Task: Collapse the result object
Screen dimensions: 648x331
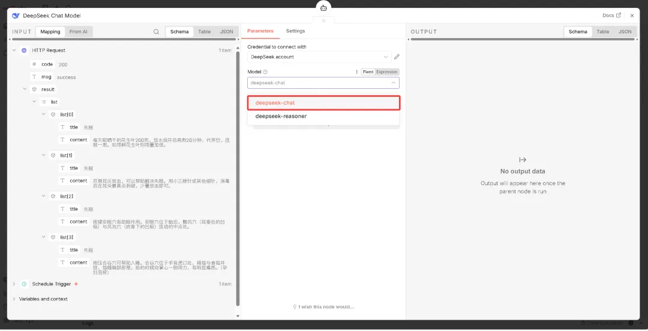Action: [25, 89]
